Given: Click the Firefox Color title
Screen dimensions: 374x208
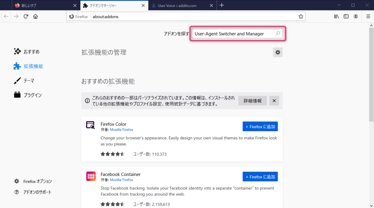Looking at the screenshot, I should 113,124.
